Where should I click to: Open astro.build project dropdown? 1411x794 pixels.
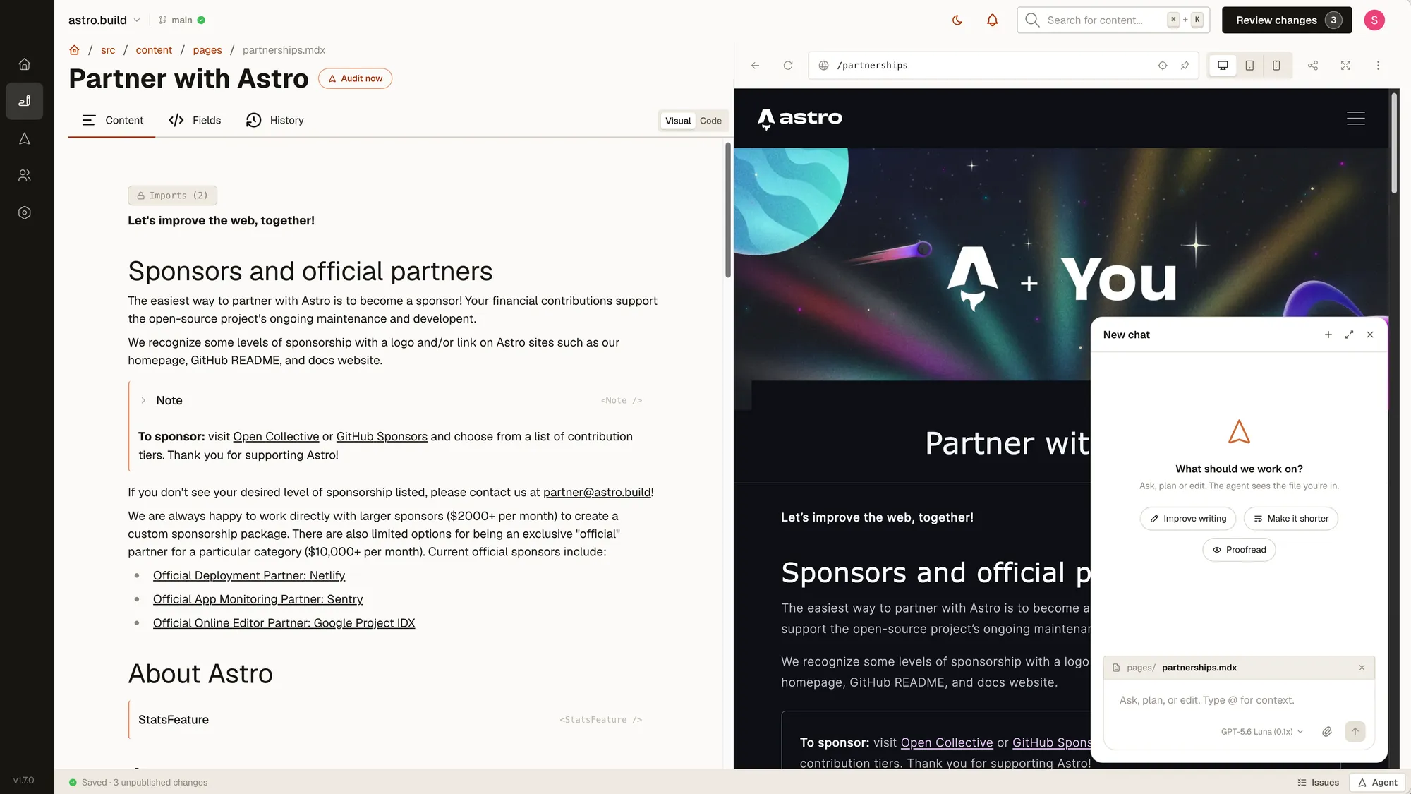point(104,20)
